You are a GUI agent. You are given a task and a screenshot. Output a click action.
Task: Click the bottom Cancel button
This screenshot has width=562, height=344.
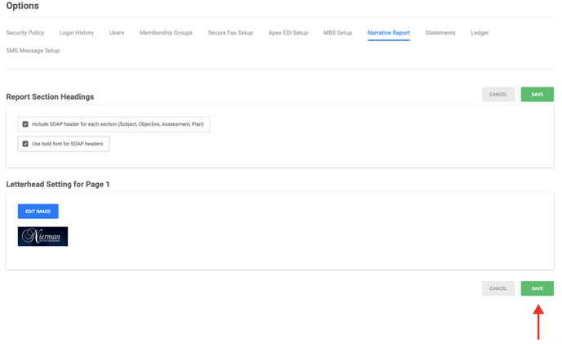coord(498,288)
